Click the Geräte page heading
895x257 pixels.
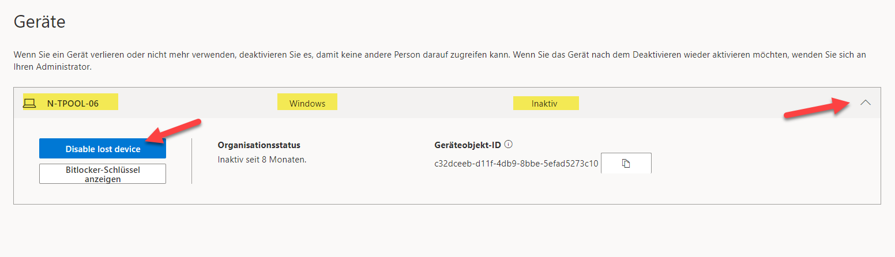(x=39, y=22)
